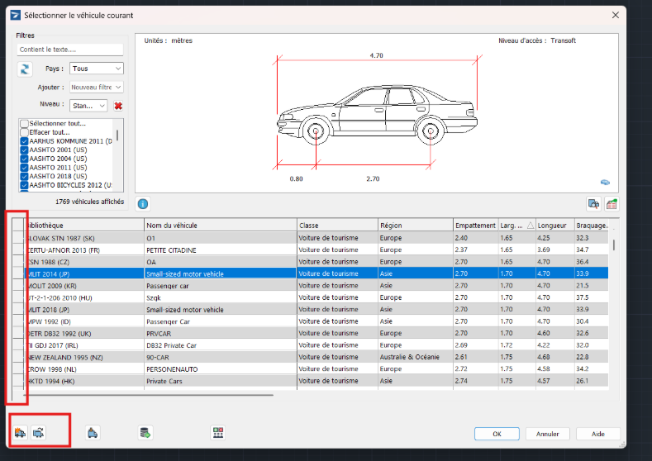652x461 pixels.
Task: Uncheck the AASHTO 2001 (US) library
Action: [x=24, y=150]
